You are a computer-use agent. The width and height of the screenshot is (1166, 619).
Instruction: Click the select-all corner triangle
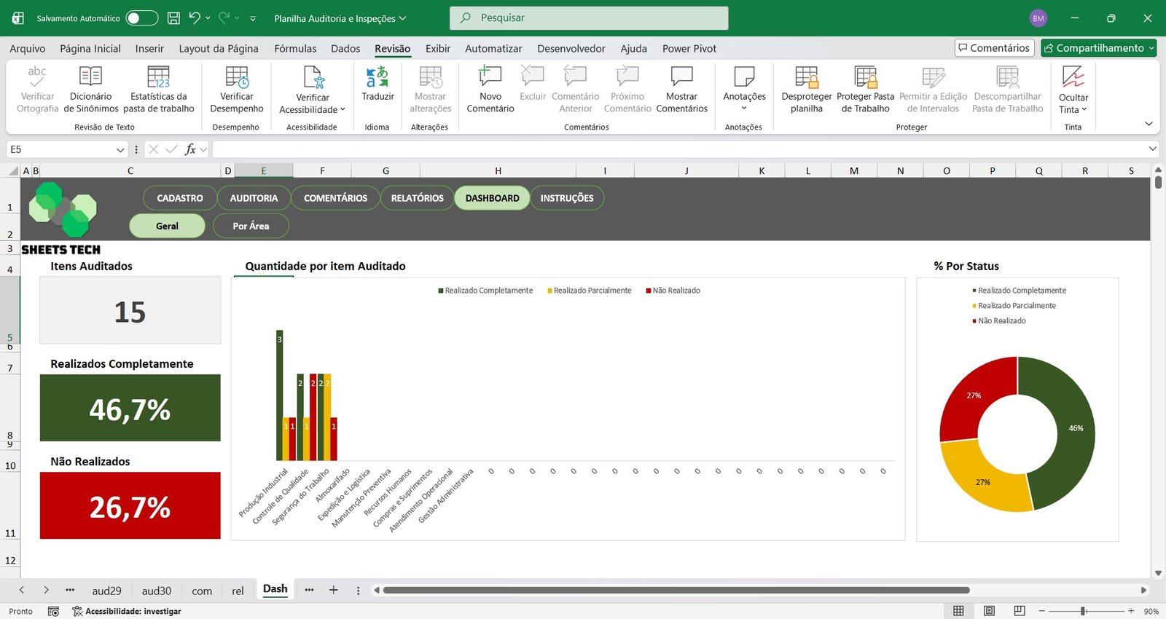13,170
